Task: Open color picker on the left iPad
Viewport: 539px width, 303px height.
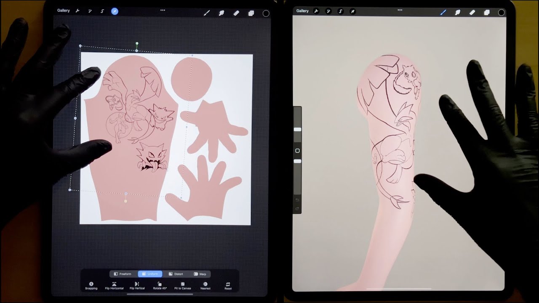Action: tap(266, 13)
